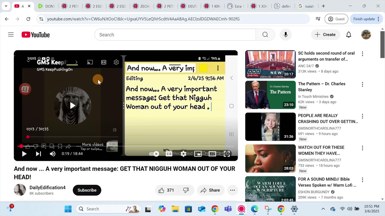Switch to the DEUT browser tab
The height and width of the screenshot is (216, 385).
click(x=189, y=6)
